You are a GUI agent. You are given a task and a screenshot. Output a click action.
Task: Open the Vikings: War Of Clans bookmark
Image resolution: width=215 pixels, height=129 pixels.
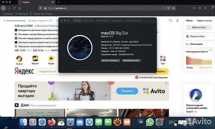click(41, 14)
